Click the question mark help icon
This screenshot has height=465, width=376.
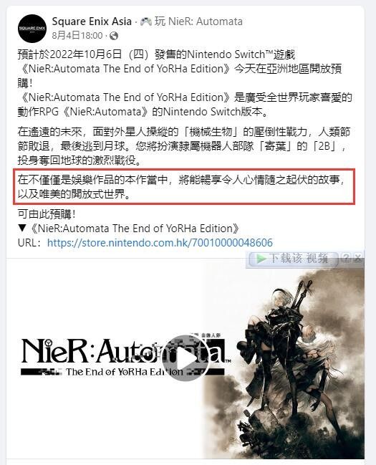[345, 257]
